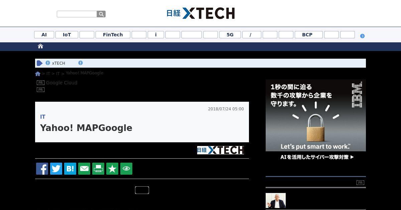Select the 5G topic tag
Image resolution: width=401 pixels, height=210 pixels.
pos(230,35)
